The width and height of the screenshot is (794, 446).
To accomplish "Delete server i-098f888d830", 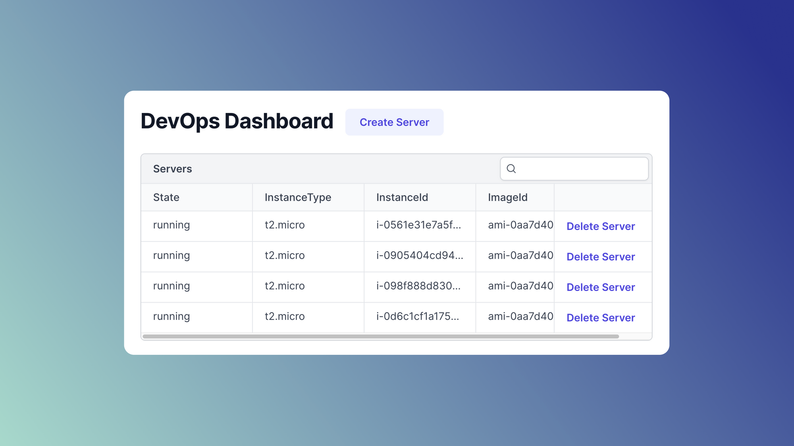I will click(x=601, y=287).
